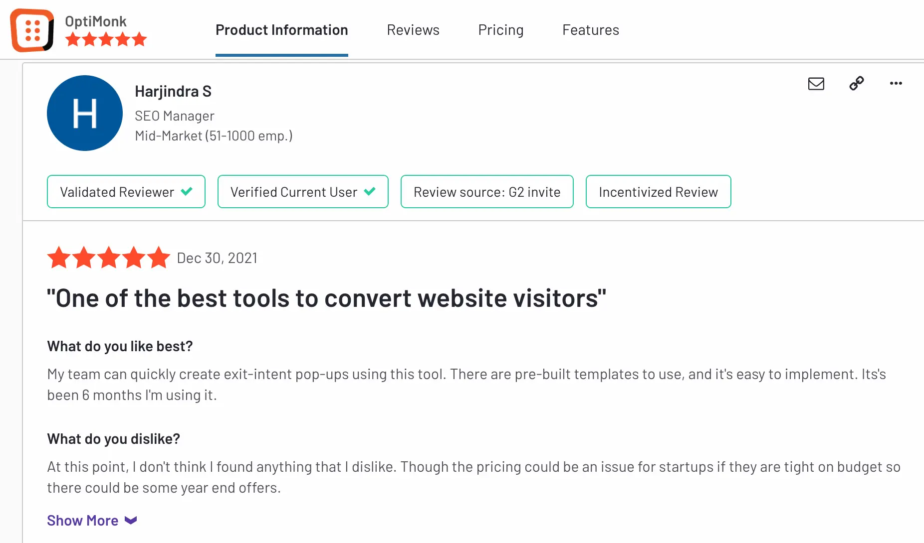Screen dimensions: 924x543
Task: Click the fifth star under OptiMonk's name
Action: coord(139,39)
